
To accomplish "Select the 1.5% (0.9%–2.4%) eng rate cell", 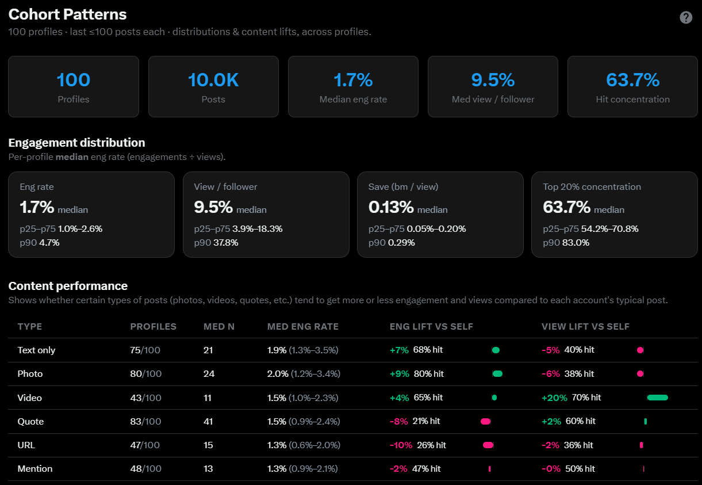I will (304, 421).
